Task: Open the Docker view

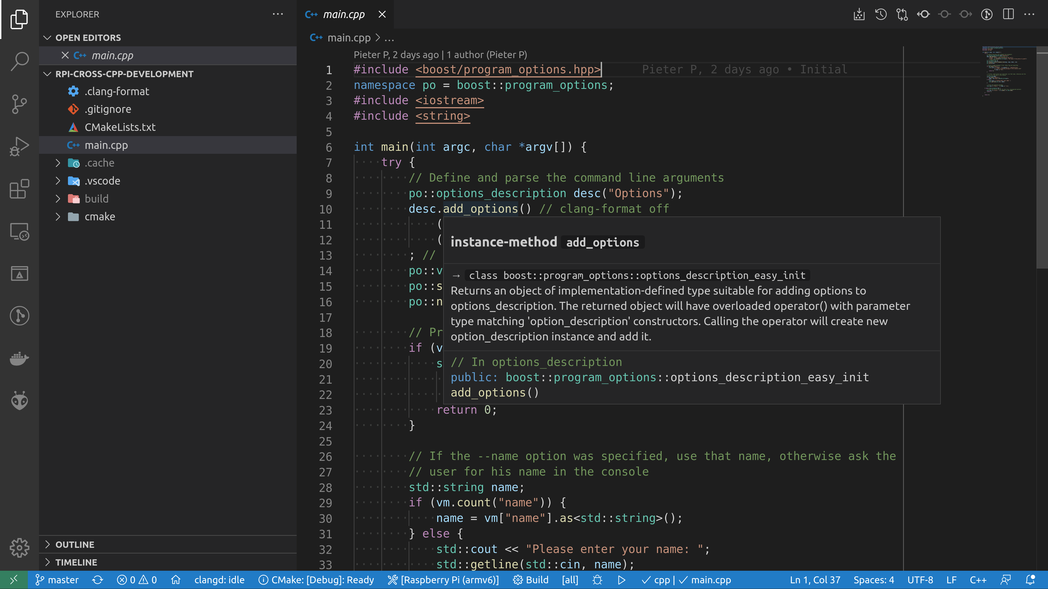Action: 19,359
